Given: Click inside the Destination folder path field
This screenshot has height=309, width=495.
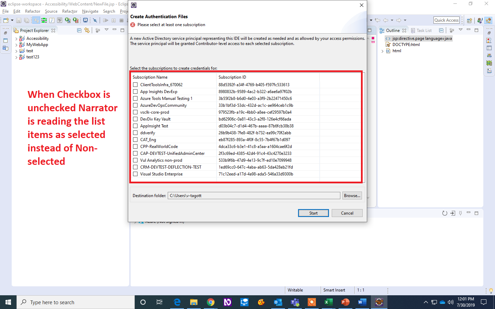Looking at the screenshot, I should point(254,195).
